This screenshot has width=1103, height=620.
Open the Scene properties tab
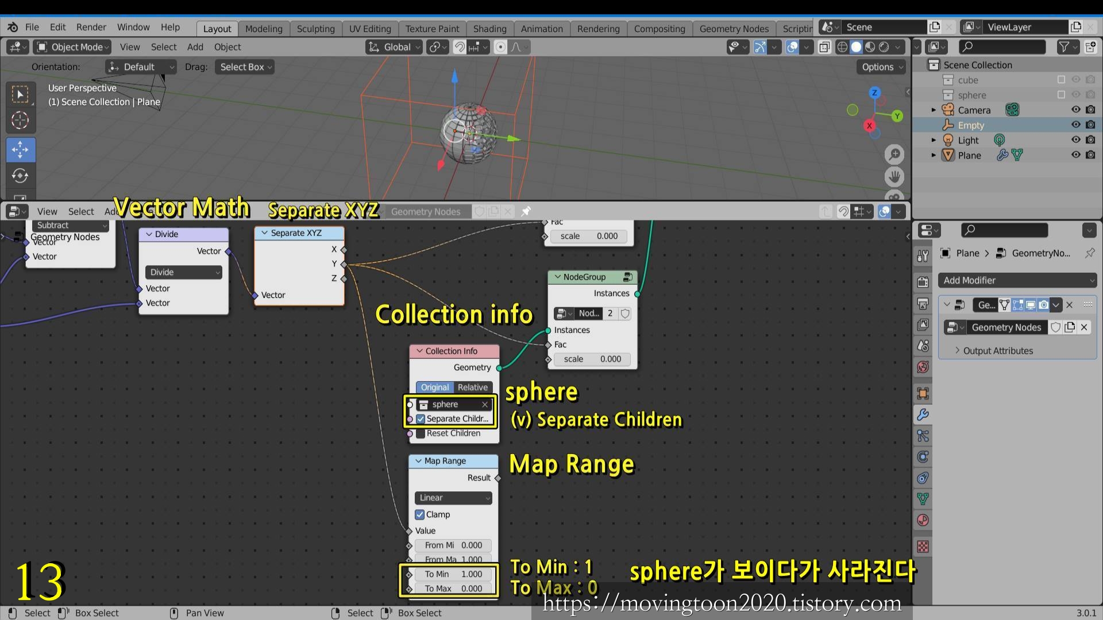(x=923, y=346)
